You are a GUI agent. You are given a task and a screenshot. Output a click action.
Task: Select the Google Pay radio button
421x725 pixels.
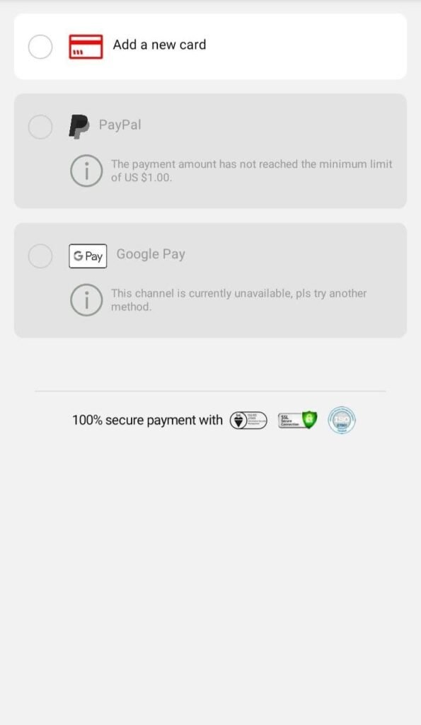click(x=40, y=256)
